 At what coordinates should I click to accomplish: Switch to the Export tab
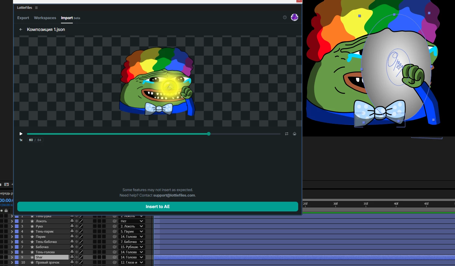(23, 18)
